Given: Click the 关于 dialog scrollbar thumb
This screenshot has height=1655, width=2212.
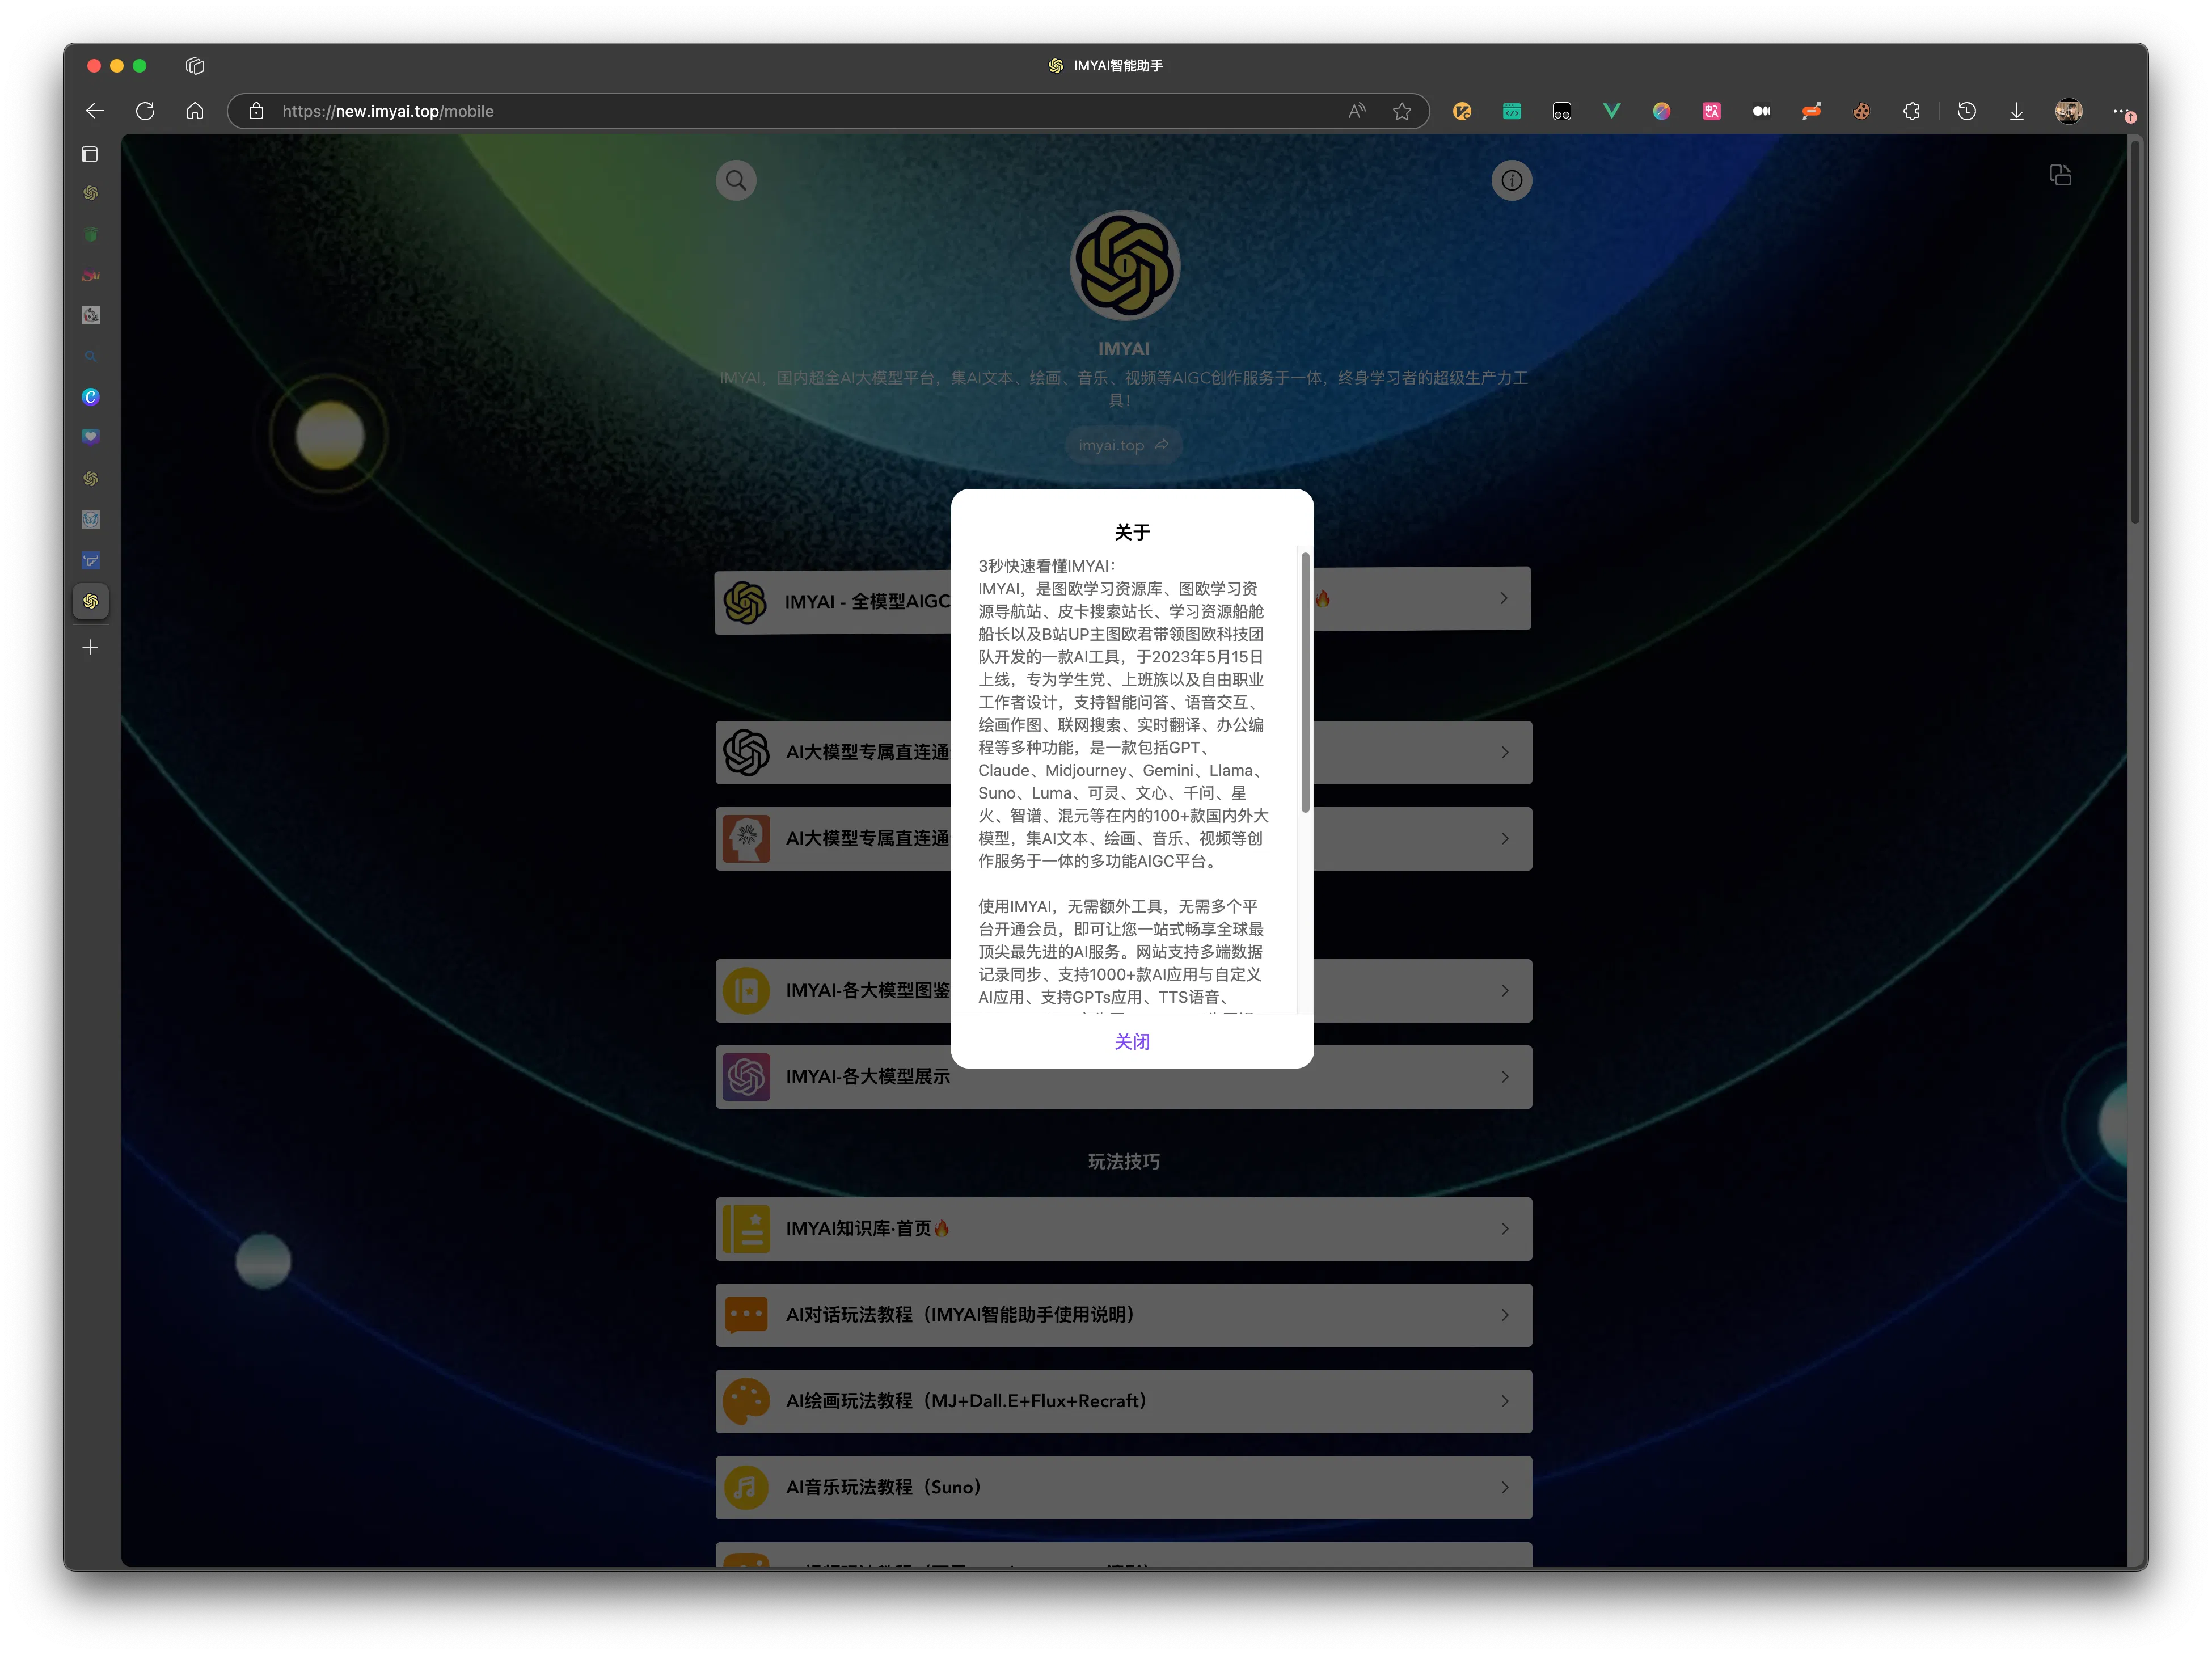Looking at the screenshot, I should pos(1304,682).
